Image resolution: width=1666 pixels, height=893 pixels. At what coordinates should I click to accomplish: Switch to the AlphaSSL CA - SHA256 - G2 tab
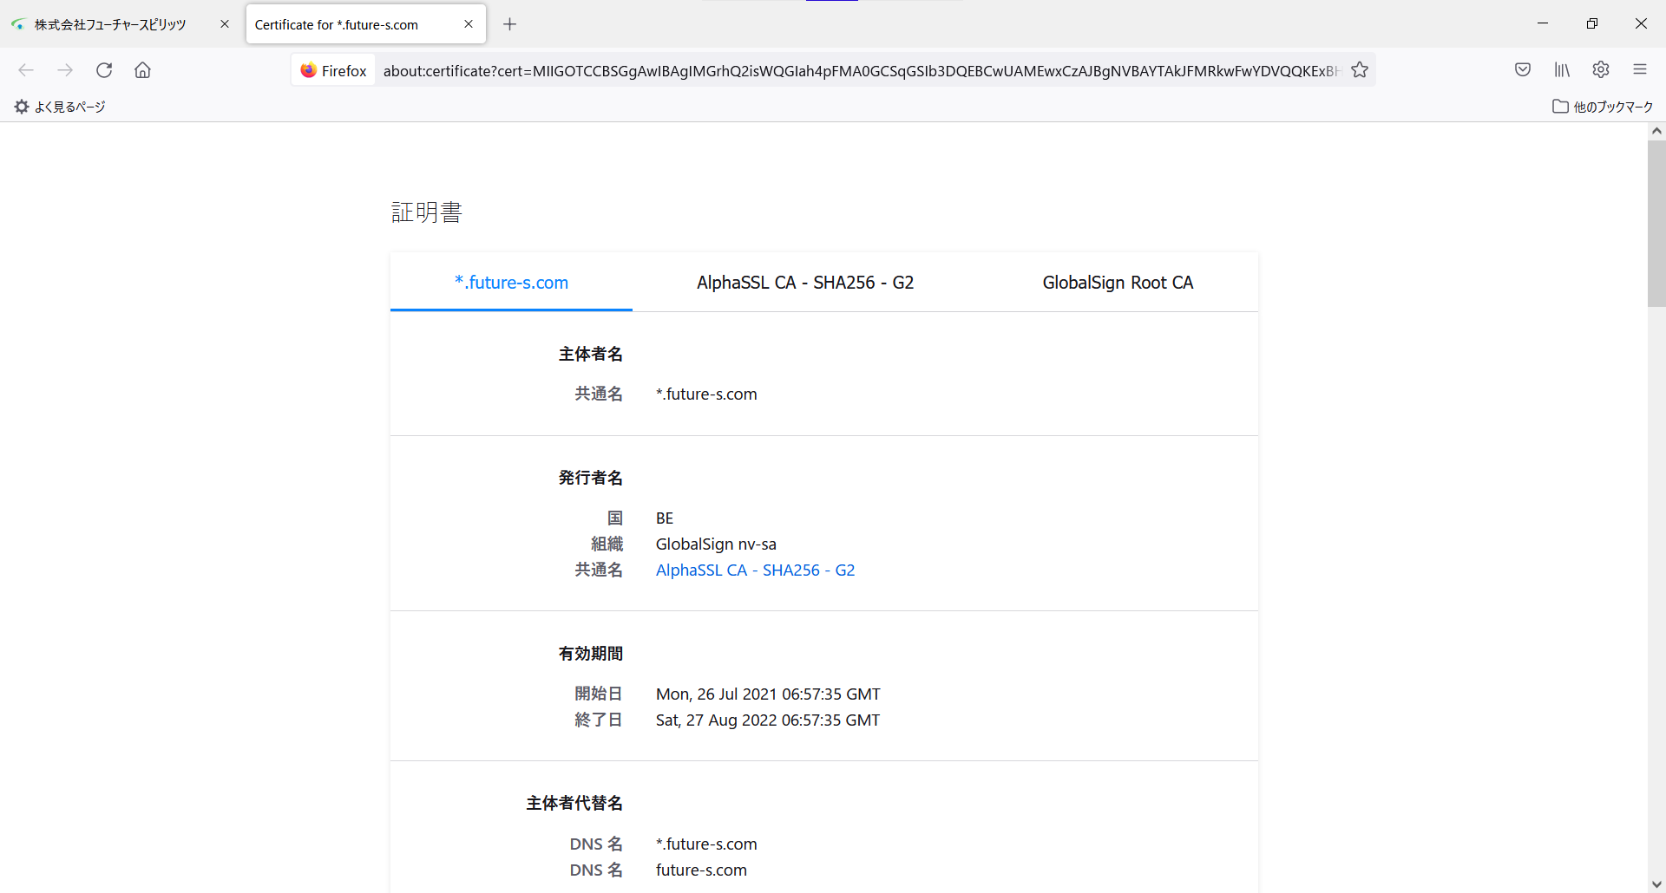coord(805,282)
